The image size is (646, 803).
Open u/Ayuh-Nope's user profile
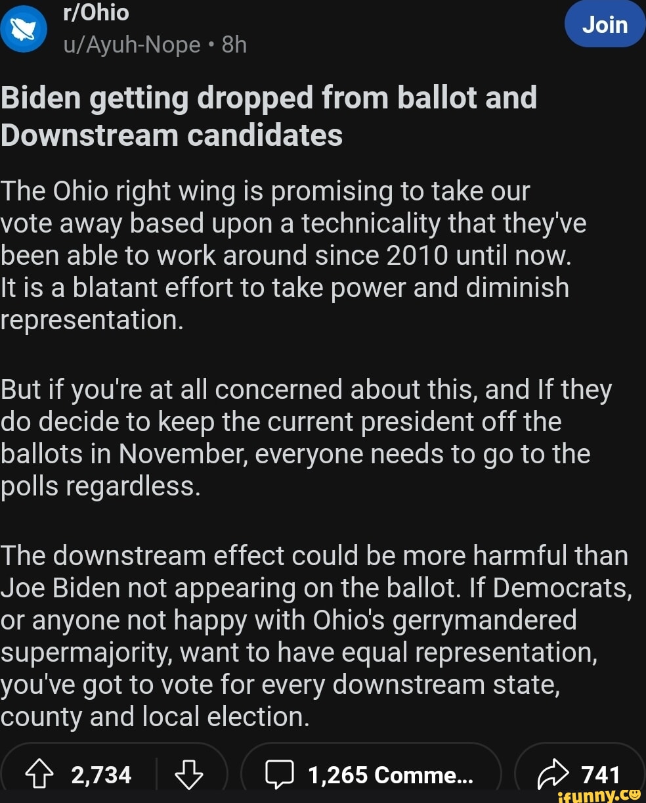[132, 45]
